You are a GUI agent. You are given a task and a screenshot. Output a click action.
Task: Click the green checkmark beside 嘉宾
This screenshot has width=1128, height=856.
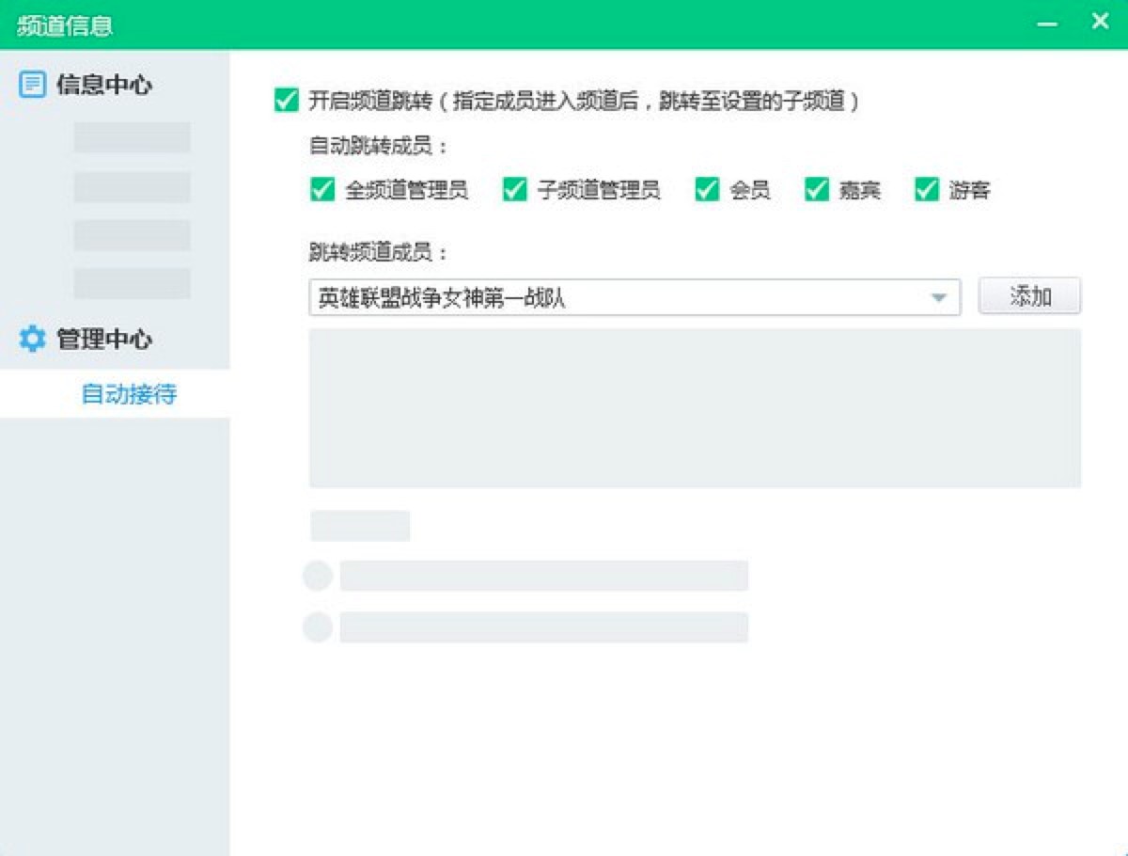point(816,190)
